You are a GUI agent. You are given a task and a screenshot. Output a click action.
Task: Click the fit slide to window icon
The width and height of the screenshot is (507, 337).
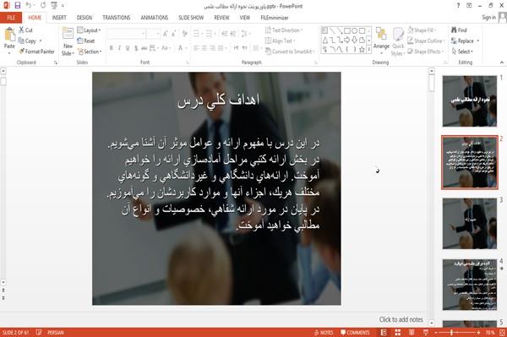[502, 333]
